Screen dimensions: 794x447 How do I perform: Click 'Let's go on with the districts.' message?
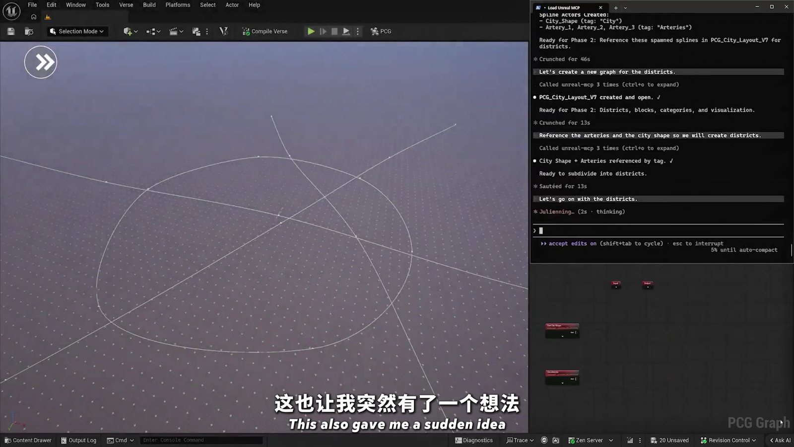[588, 199]
